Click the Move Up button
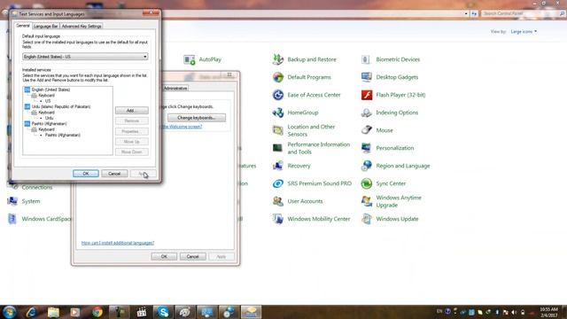567x319 pixels. coord(132,142)
